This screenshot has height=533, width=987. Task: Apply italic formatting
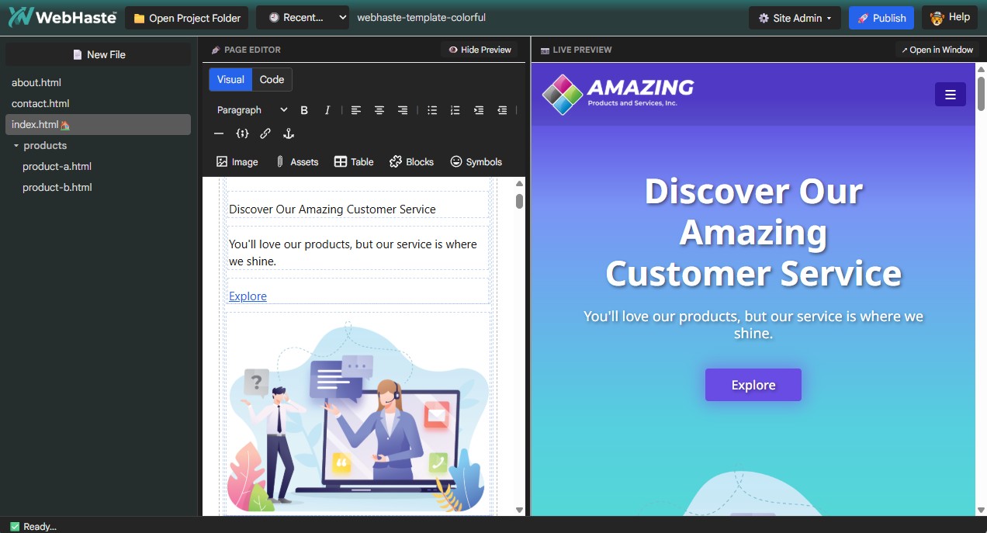[x=327, y=110]
